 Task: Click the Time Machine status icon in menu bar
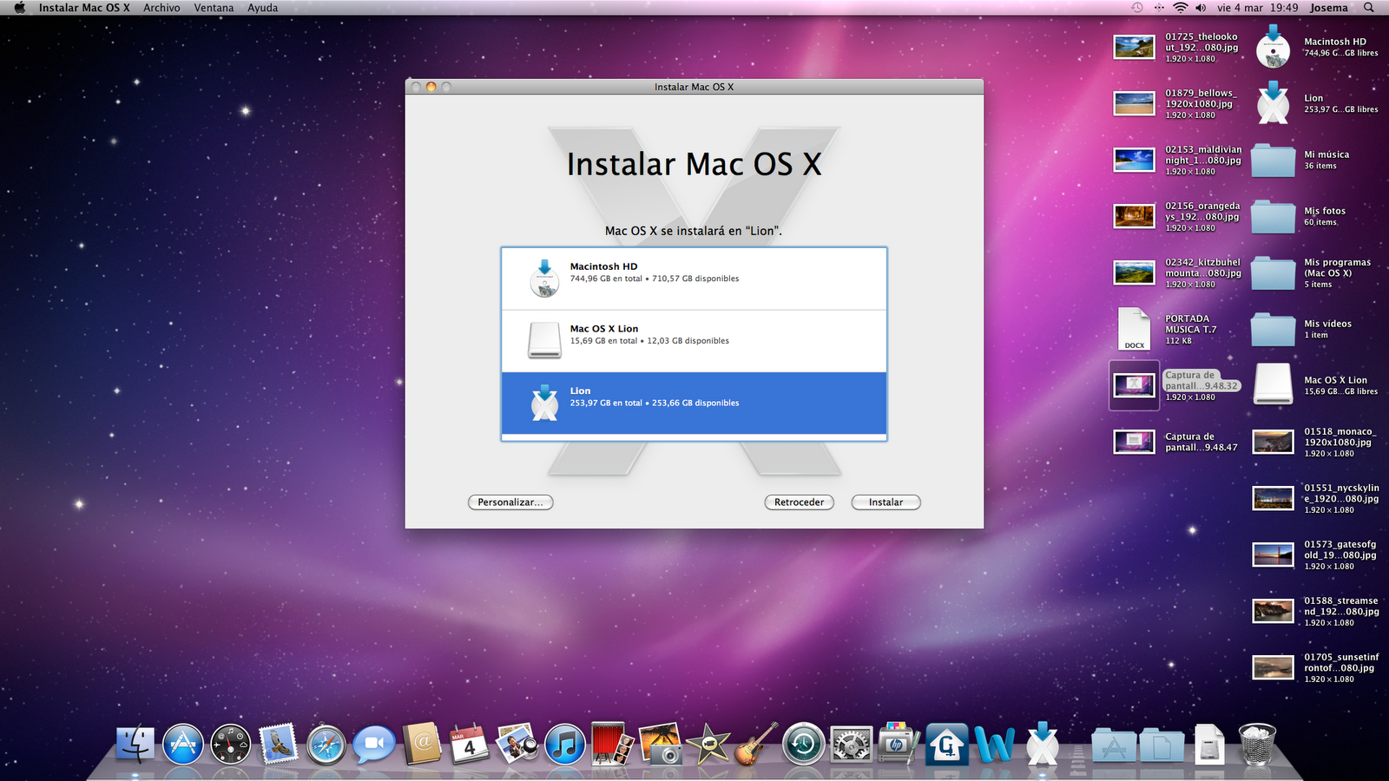(1137, 8)
